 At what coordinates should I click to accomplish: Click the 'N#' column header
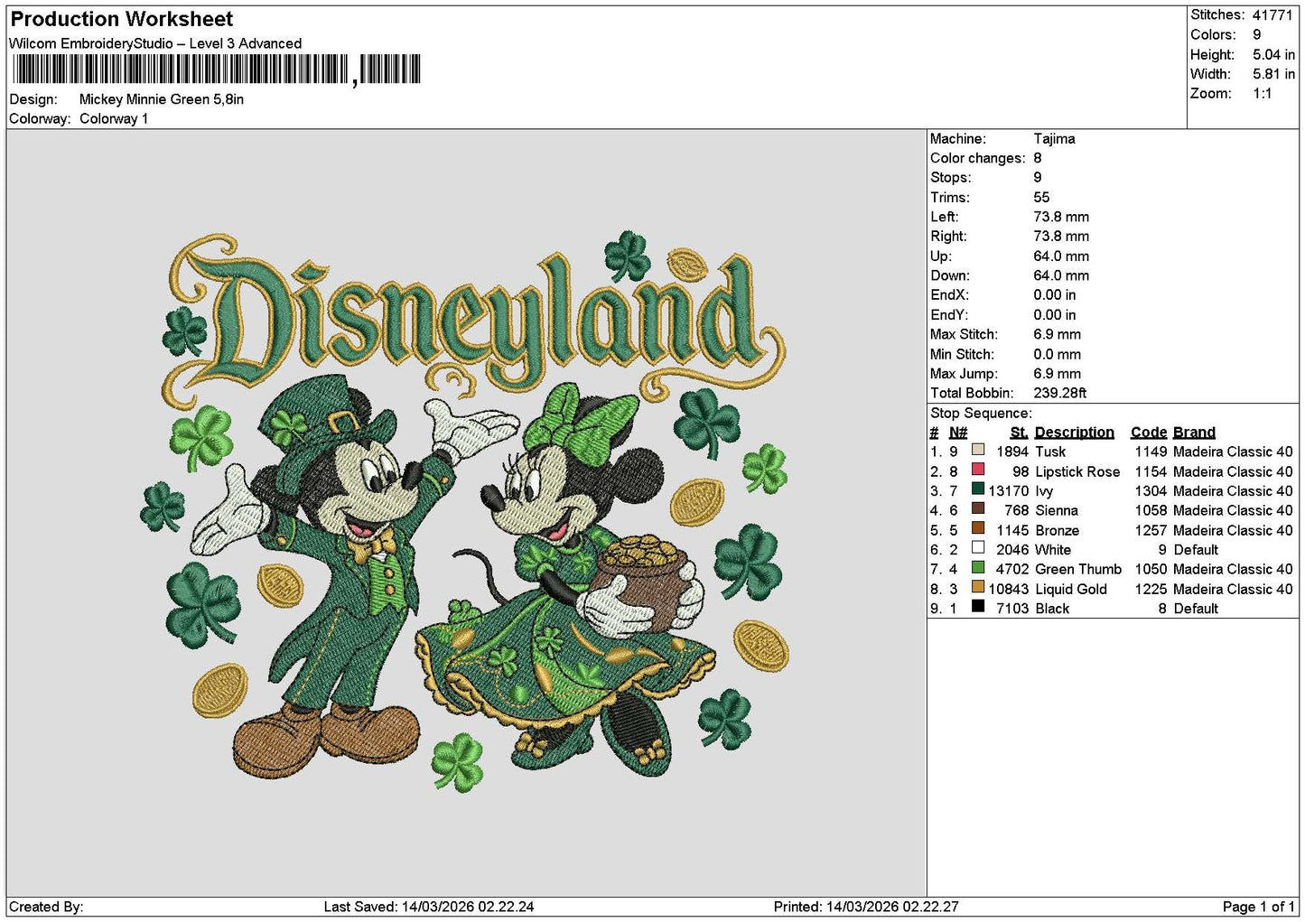point(958,433)
